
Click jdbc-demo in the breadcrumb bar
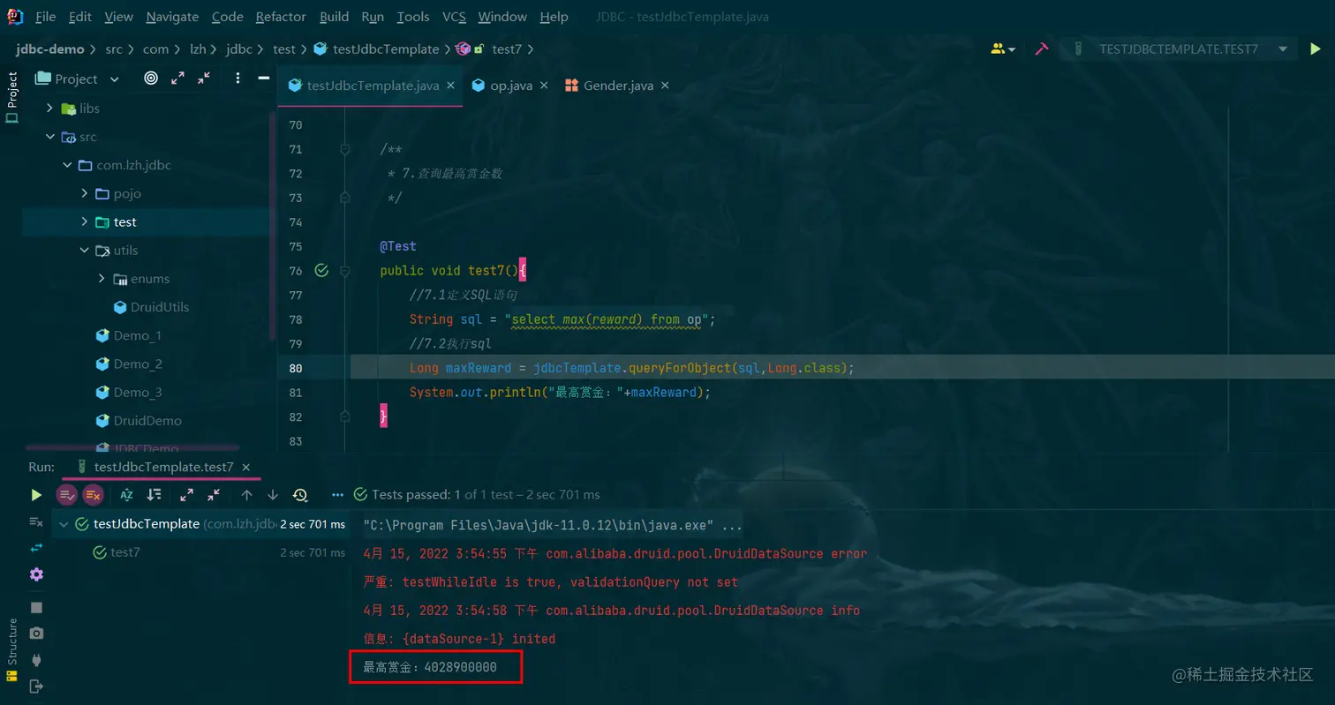coord(49,49)
